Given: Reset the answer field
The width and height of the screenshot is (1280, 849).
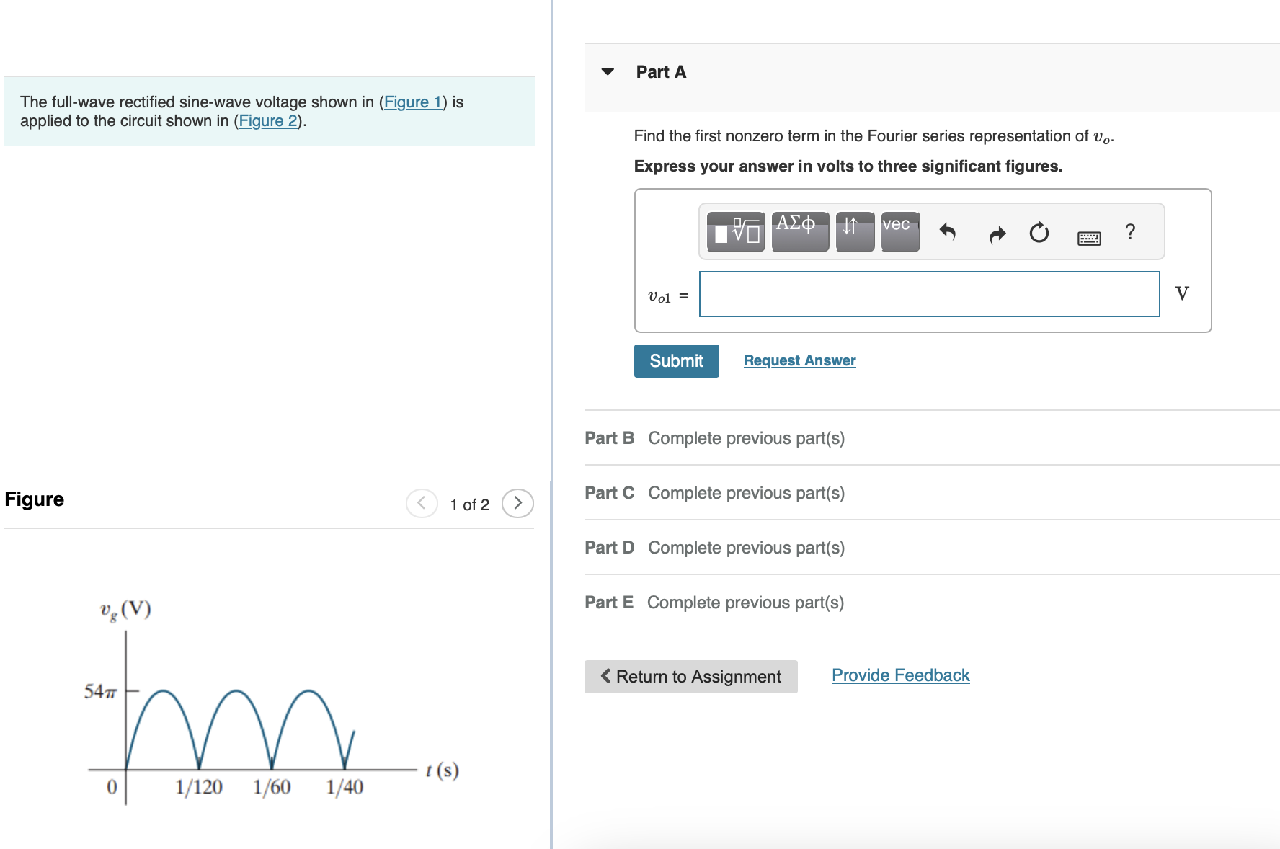Looking at the screenshot, I should [x=1039, y=232].
